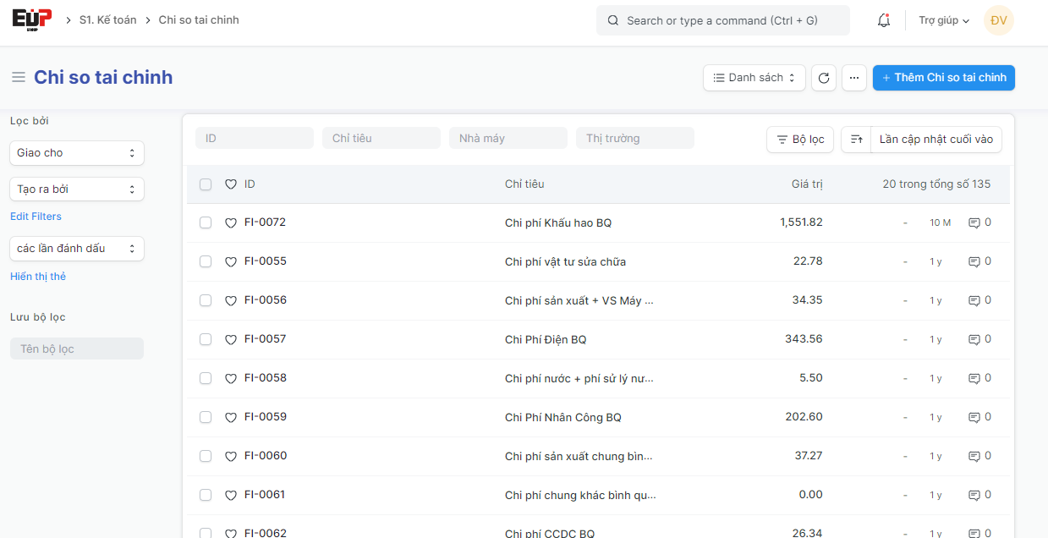Open the three-dots more options menu
Screen dimensions: 1048x538
(853, 78)
